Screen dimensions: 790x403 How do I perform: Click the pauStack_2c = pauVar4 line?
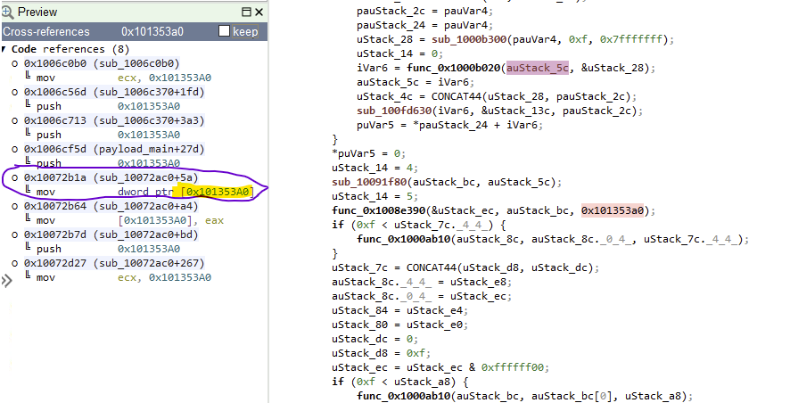(x=425, y=11)
